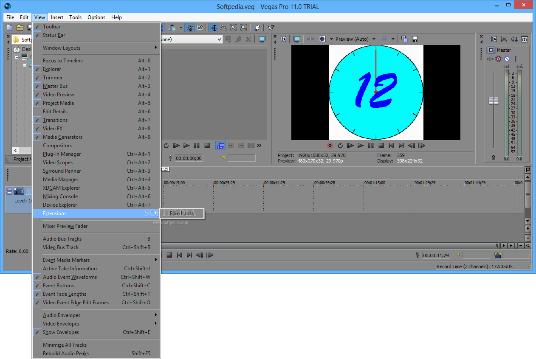Copy Snapshot to Clipboard in the video preview
The height and width of the screenshot is (359, 536).
click(404, 39)
